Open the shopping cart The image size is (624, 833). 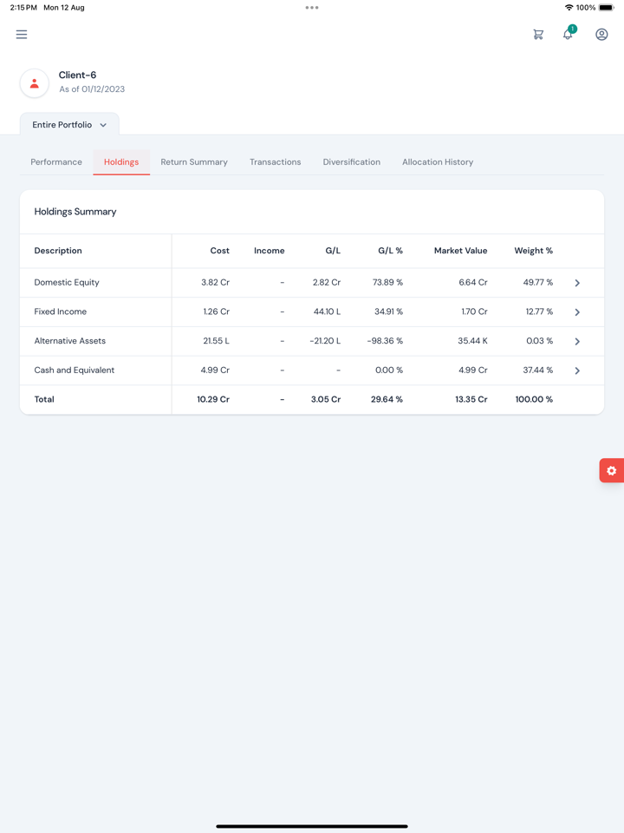(x=538, y=35)
